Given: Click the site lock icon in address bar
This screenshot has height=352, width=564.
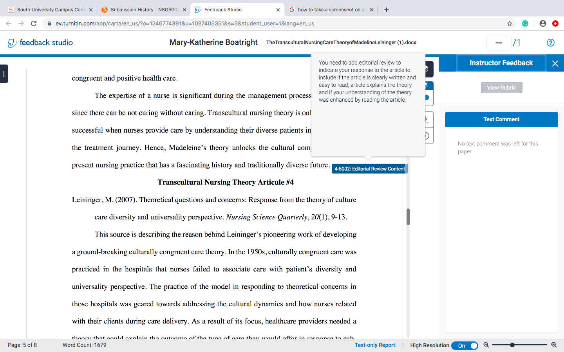Looking at the screenshot, I should pos(49,23).
